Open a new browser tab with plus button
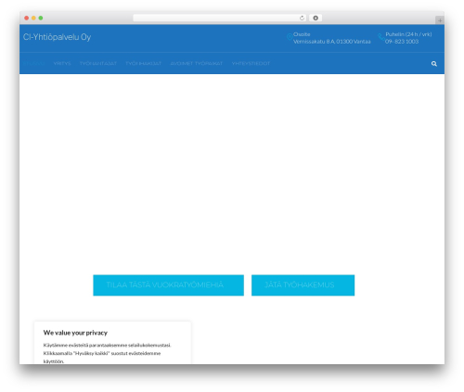Viewport: 464px width, 392px height. [x=440, y=20]
